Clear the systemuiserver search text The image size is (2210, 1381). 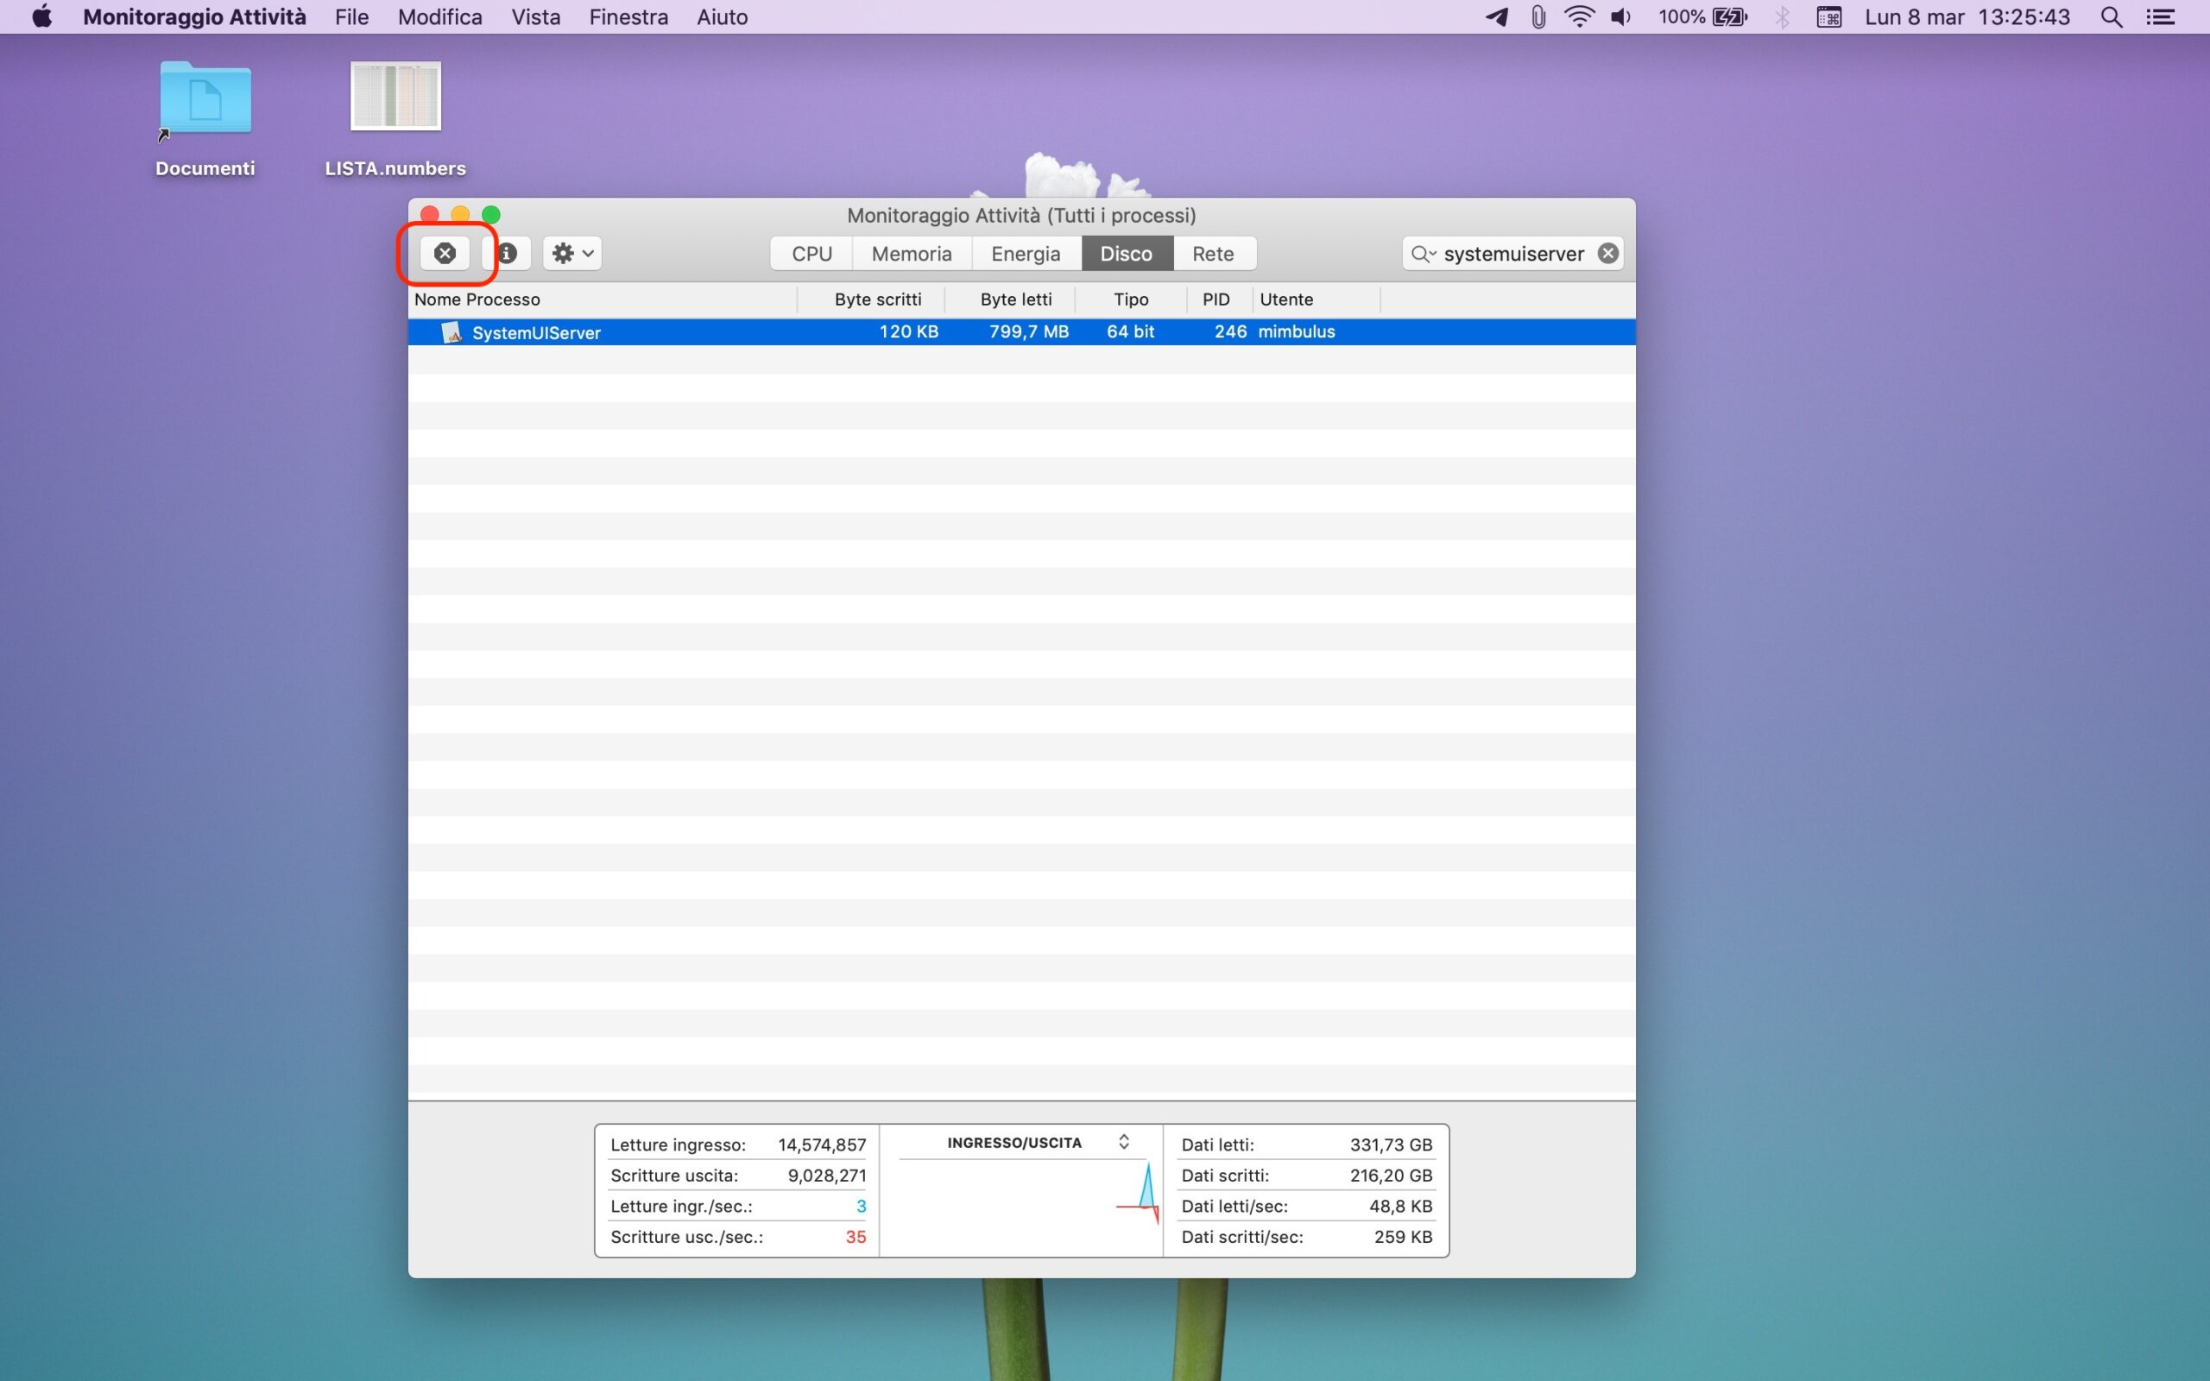1607,253
